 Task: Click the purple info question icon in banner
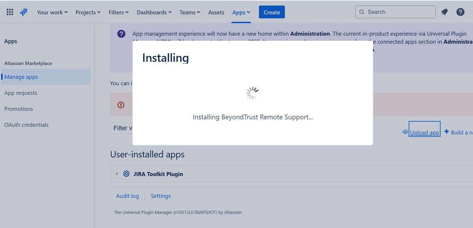[121, 34]
